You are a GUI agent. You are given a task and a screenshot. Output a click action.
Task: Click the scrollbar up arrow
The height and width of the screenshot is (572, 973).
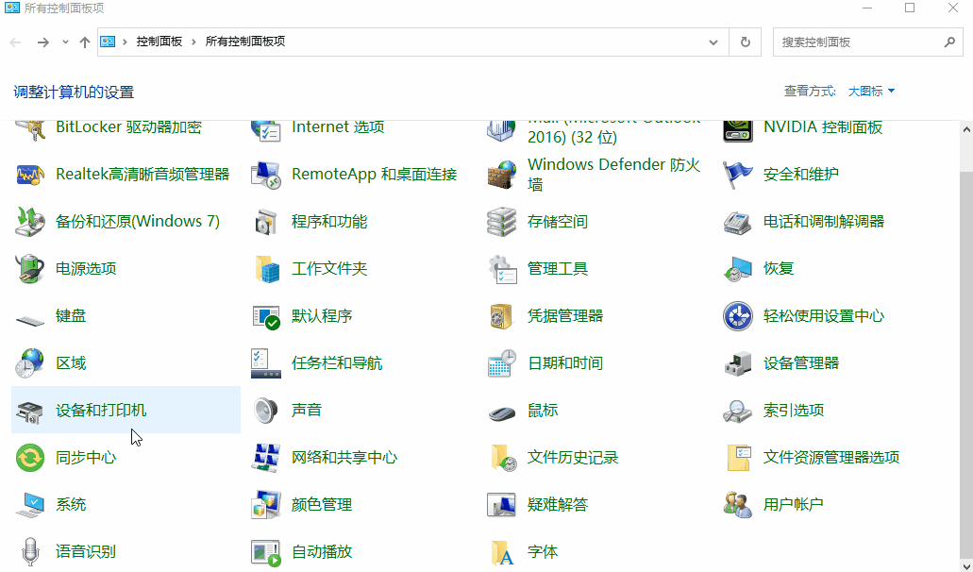tap(966, 130)
